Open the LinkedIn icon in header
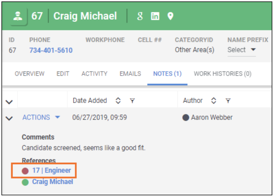This screenshot has width=273, height=196. [x=155, y=16]
